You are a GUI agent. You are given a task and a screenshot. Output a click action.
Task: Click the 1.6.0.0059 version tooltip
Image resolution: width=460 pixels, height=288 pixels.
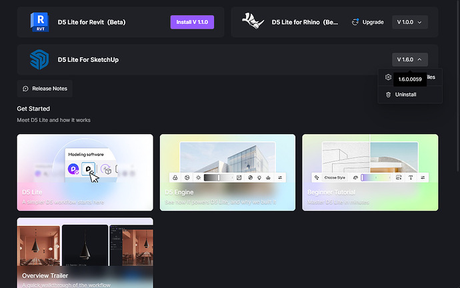point(410,79)
